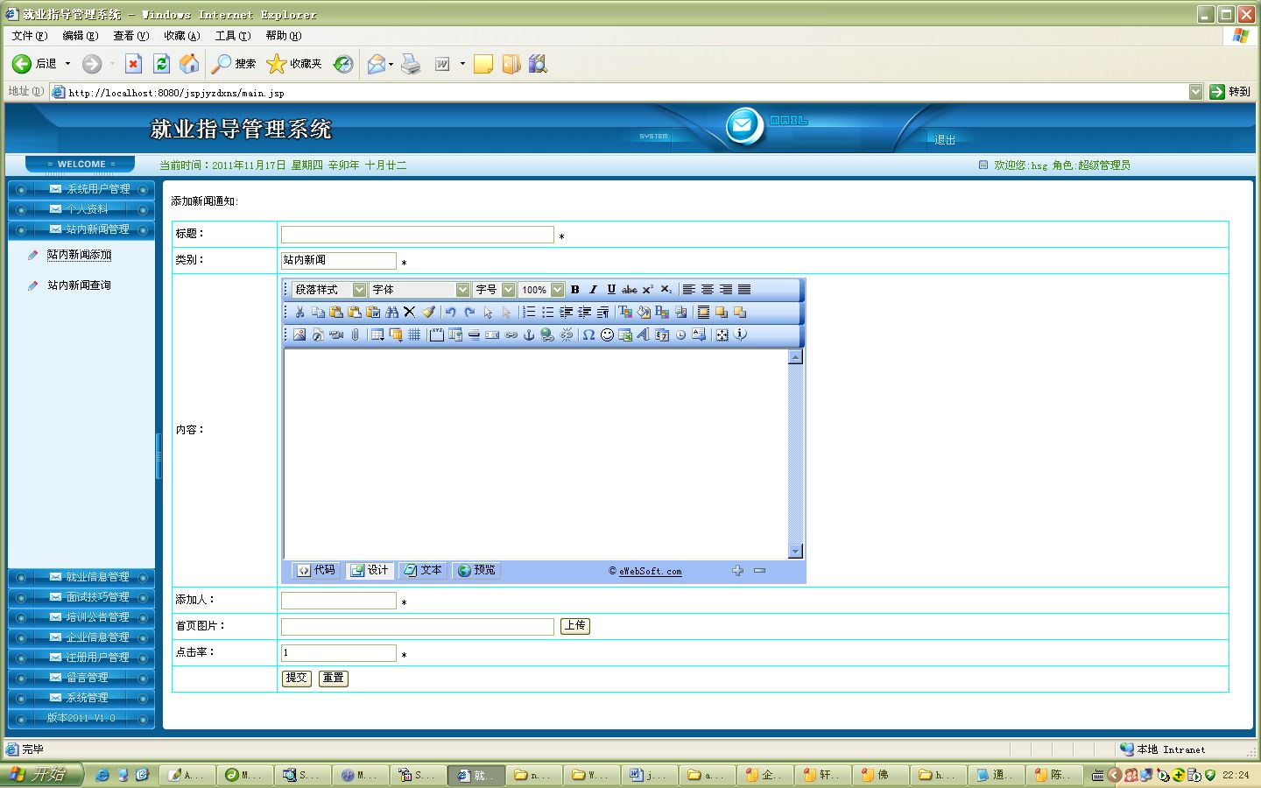Viewport: 1261px width, 788px height.
Task: Click the 上传 upload button
Action: coord(575,626)
